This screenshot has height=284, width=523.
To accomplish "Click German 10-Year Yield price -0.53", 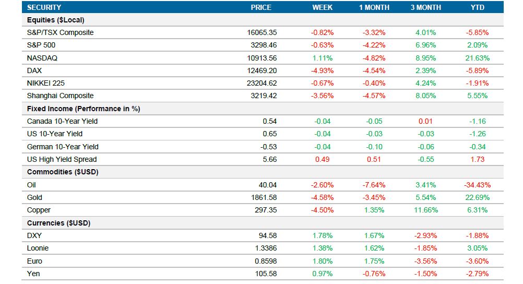I will coord(268,147).
